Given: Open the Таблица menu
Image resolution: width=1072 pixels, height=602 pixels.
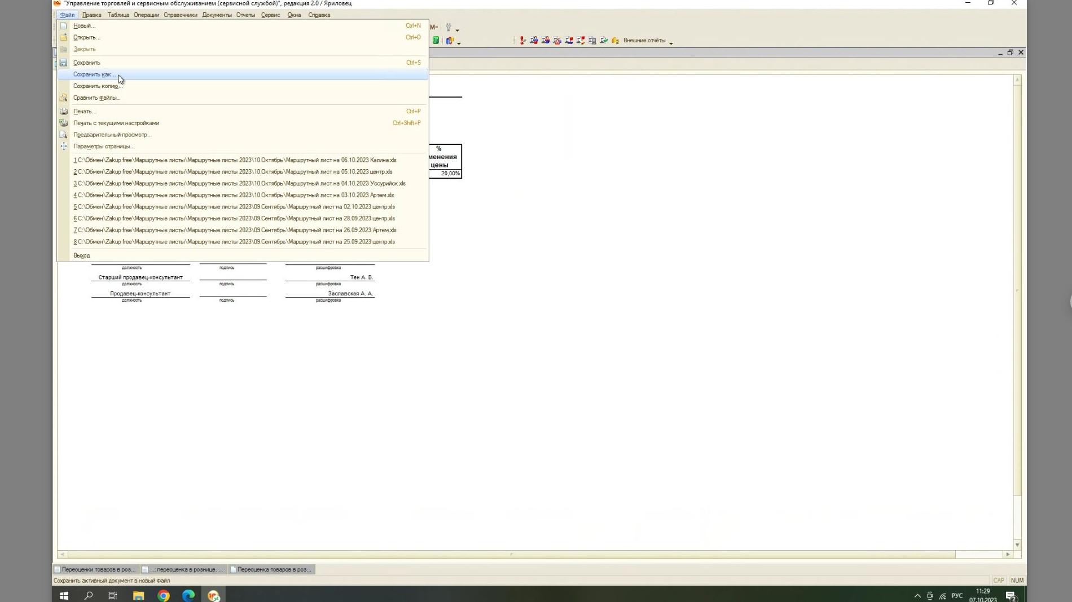Looking at the screenshot, I should tap(118, 15).
